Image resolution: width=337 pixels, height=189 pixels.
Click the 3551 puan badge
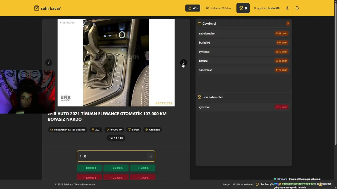coord(281,34)
